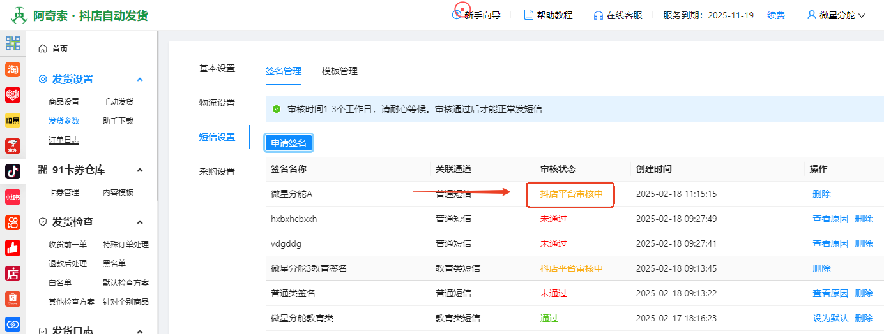Click the 在线客服 headset icon
The width and height of the screenshot is (884, 334).
pyautogui.click(x=598, y=15)
